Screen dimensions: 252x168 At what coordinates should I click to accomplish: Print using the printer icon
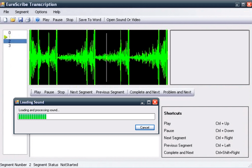[28, 20]
